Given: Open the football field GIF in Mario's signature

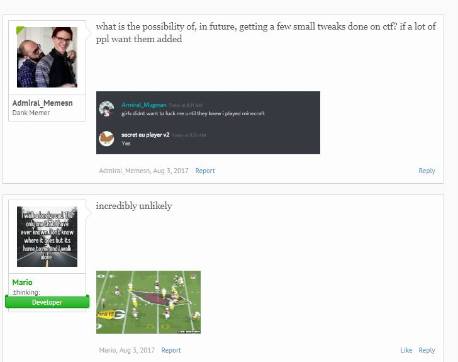Looking at the screenshot, I should 148,302.
